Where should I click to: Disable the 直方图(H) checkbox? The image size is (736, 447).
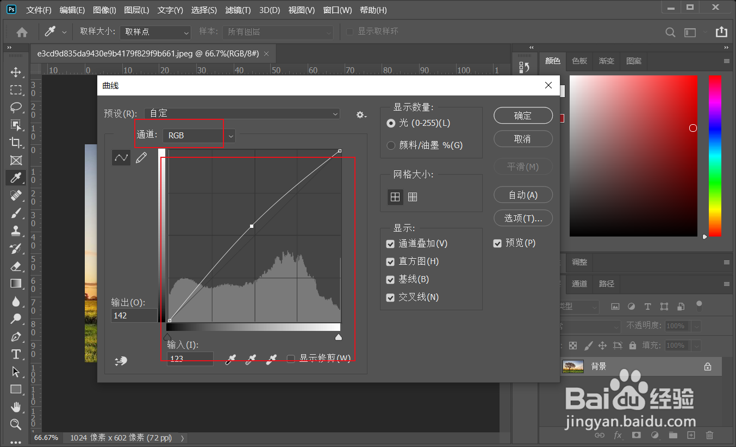click(390, 261)
